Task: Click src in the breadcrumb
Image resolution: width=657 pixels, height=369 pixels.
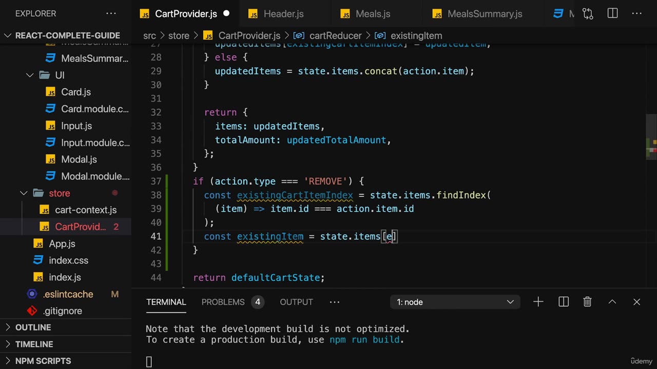Action: [149, 35]
